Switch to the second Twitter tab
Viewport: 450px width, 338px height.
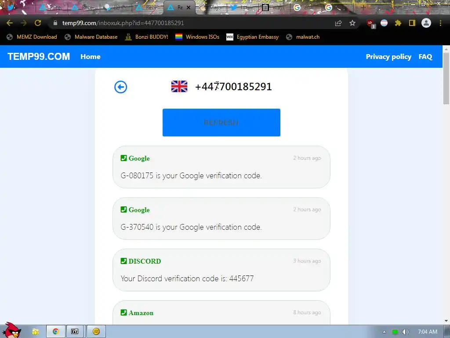(242, 7)
